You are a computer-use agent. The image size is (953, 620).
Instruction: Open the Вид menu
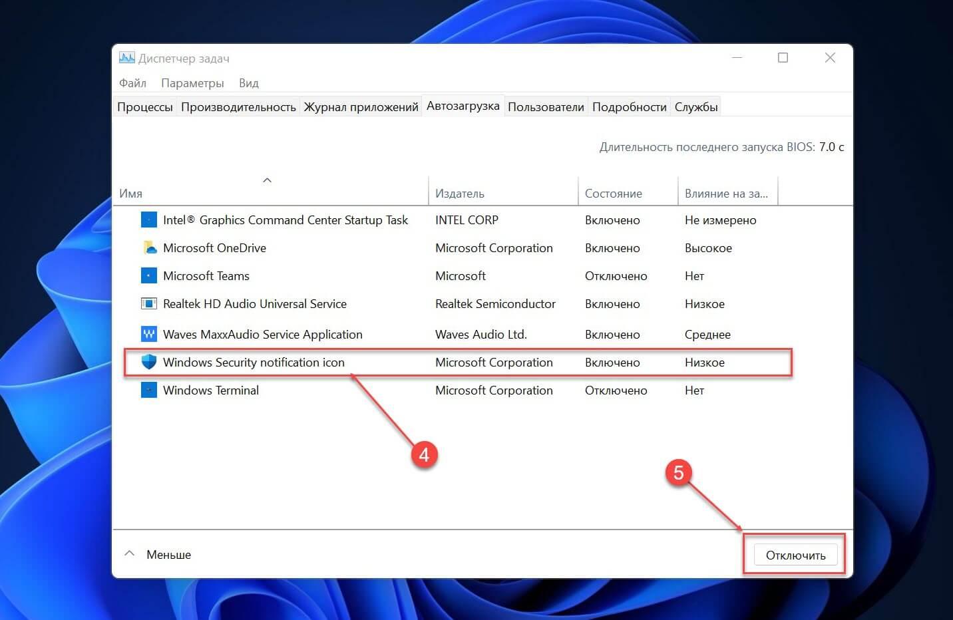(x=249, y=83)
